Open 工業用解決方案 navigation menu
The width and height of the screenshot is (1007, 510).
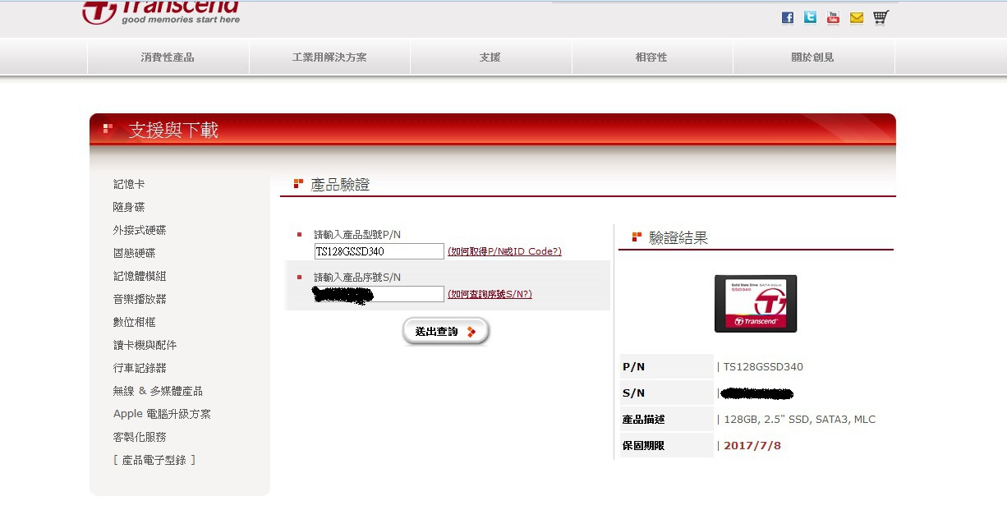pyautogui.click(x=329, y=57)
